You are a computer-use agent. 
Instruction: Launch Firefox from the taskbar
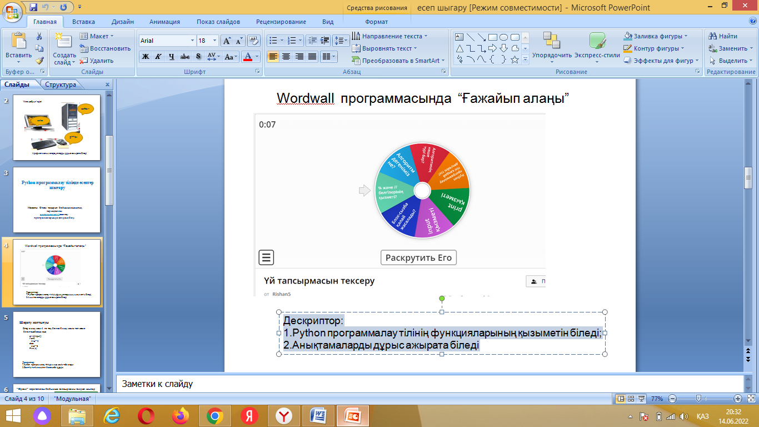pyautogui.click(x=181, y=415)
